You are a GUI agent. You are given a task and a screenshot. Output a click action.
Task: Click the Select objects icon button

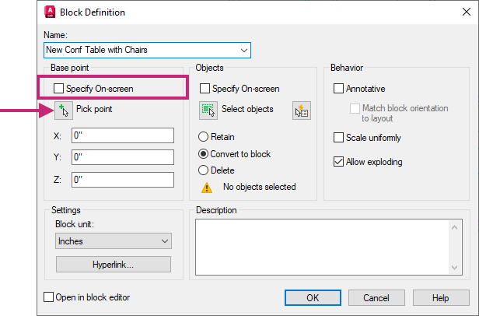coord(208,110)
